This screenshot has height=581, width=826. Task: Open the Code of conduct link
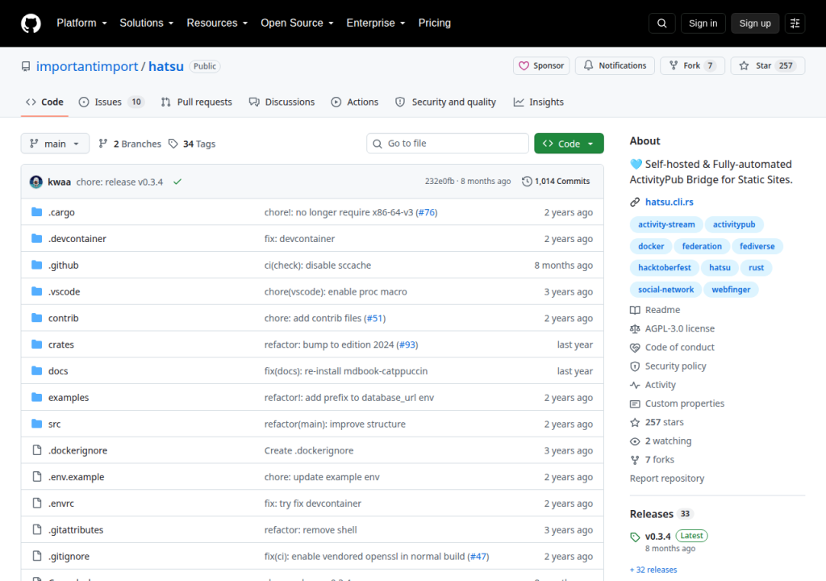[679, 348]
